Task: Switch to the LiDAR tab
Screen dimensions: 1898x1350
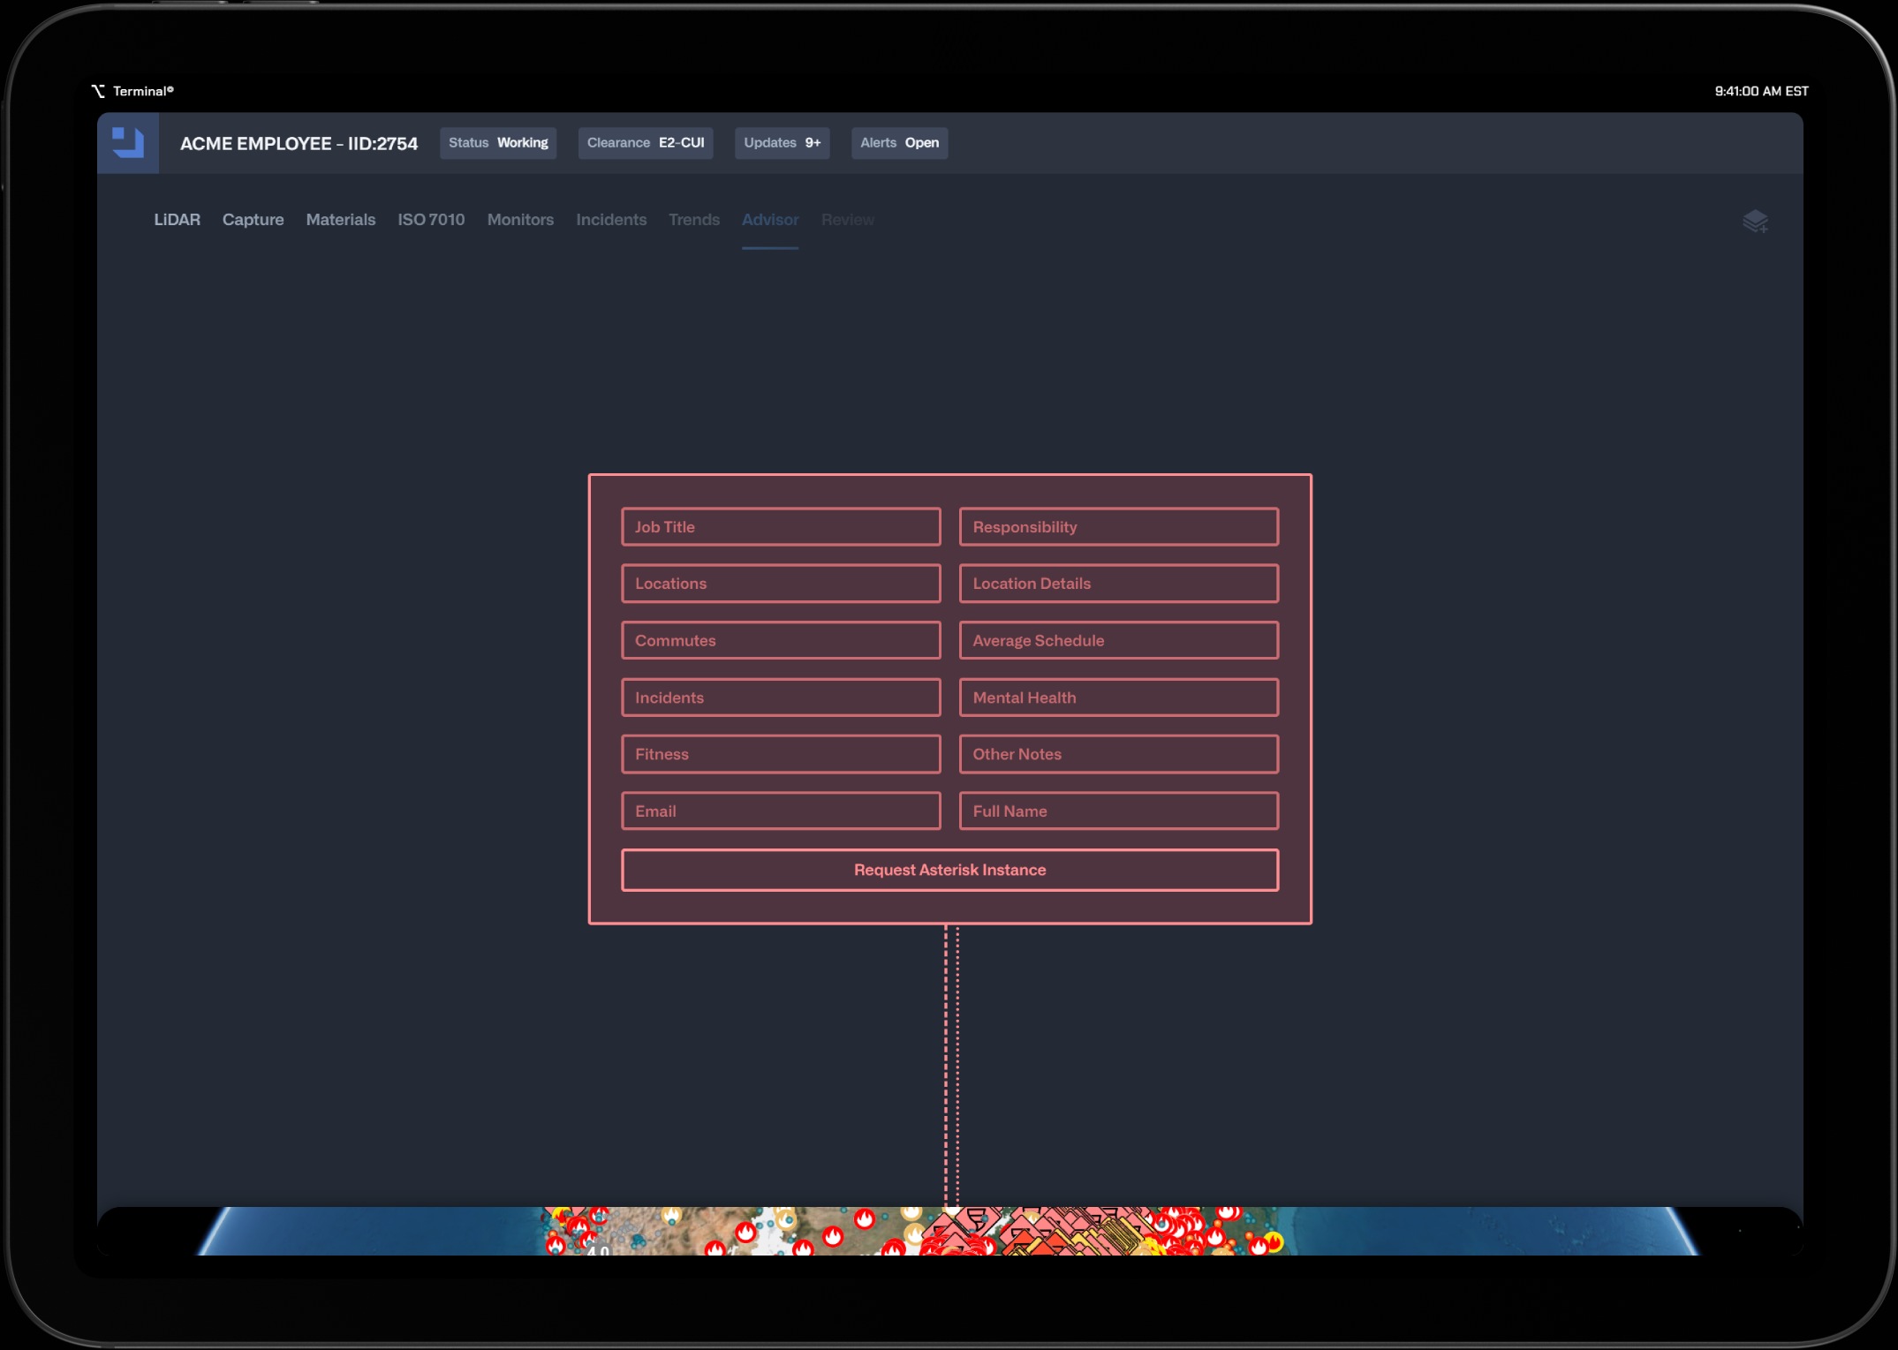Action: (x=177, y=220)
